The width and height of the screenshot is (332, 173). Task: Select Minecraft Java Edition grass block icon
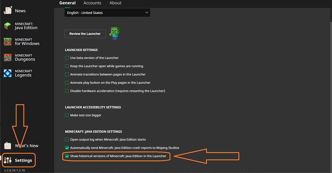click(7, 26)
